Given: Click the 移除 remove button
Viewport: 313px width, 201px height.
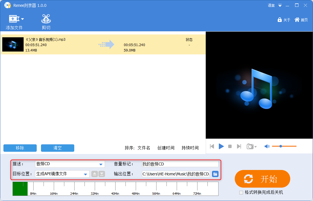Looking at the screenshot, I should point(20,148).
